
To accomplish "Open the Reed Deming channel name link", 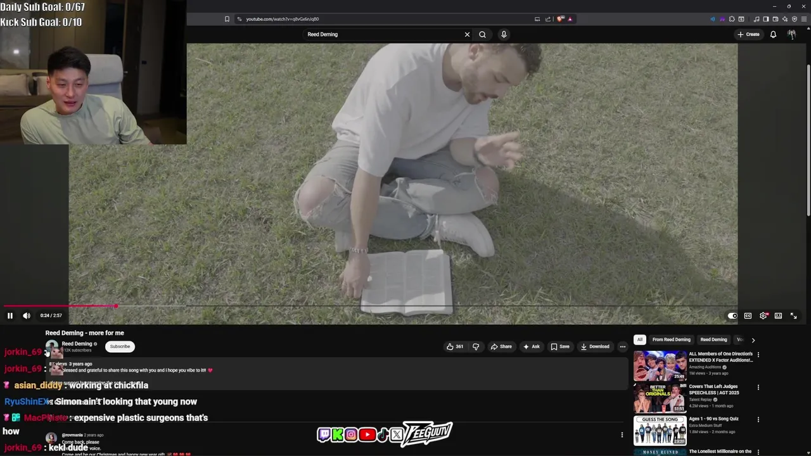I will tap(77, 344).
